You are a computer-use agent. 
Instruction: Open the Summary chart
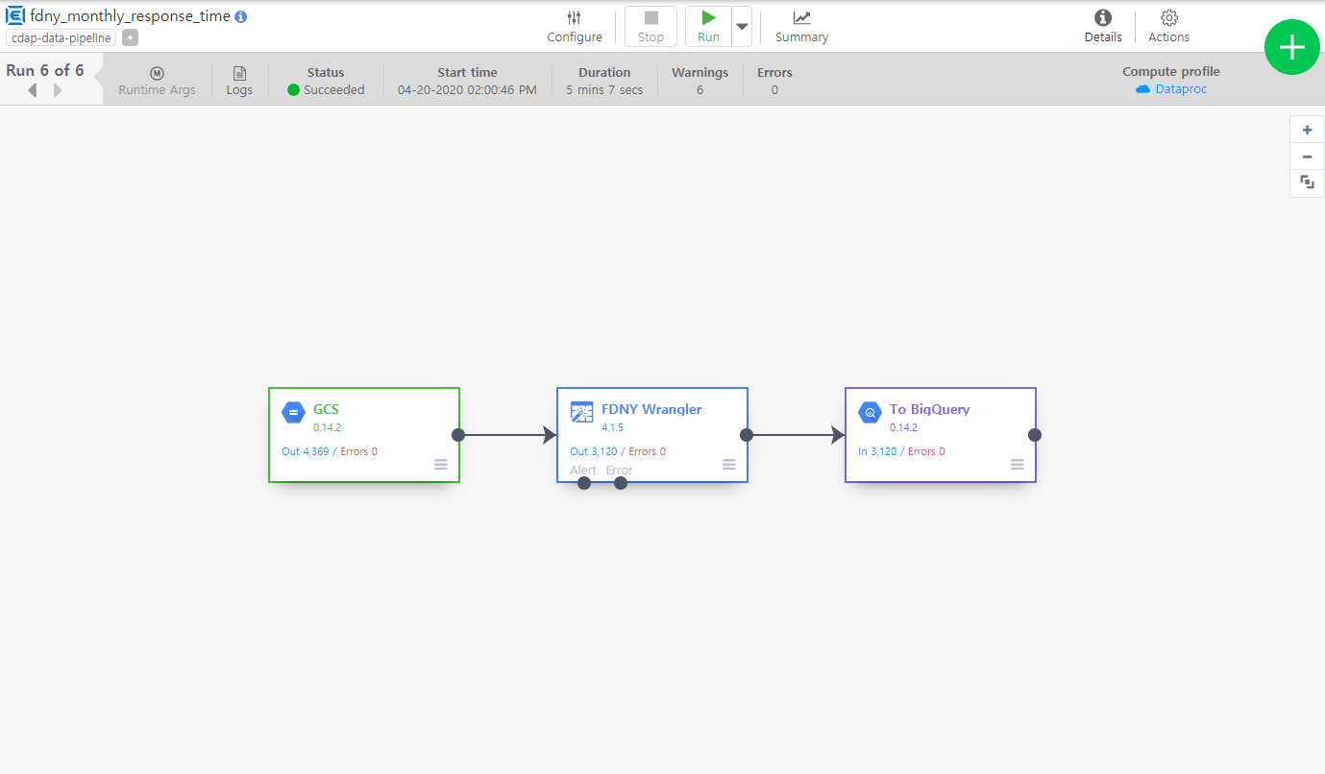coord(801,27)
